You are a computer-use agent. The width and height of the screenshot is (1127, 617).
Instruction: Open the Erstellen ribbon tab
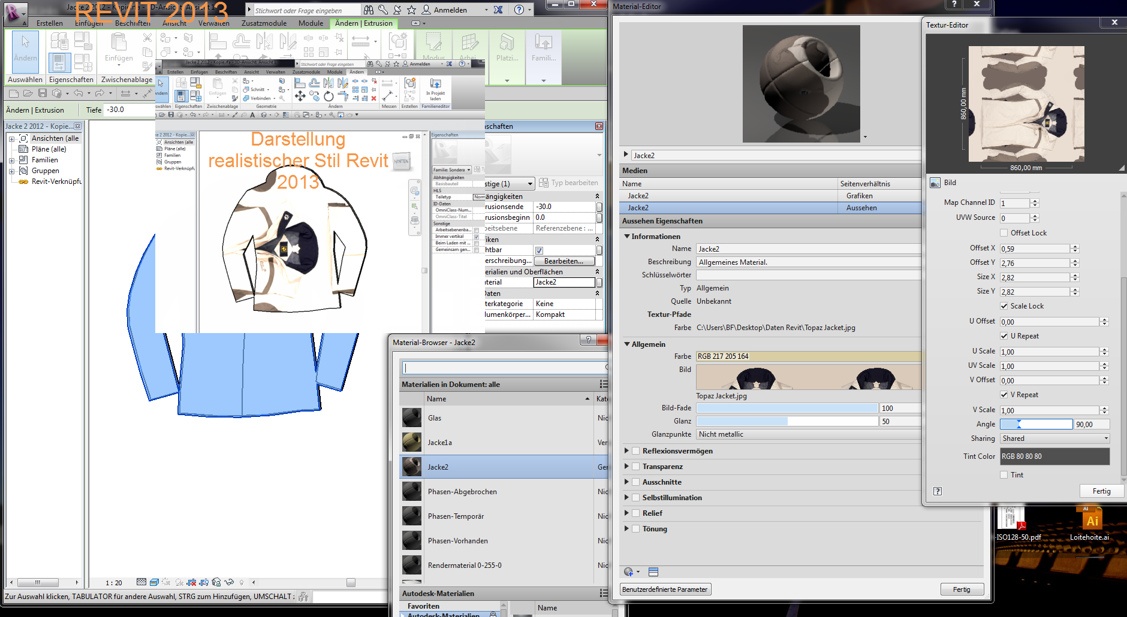(x=50, y=23)
